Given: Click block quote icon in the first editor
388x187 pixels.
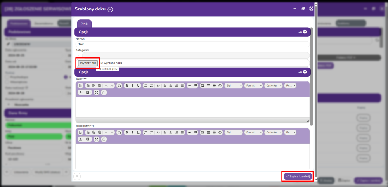Looking at the screenshot, I should click(x=158, y=85).
